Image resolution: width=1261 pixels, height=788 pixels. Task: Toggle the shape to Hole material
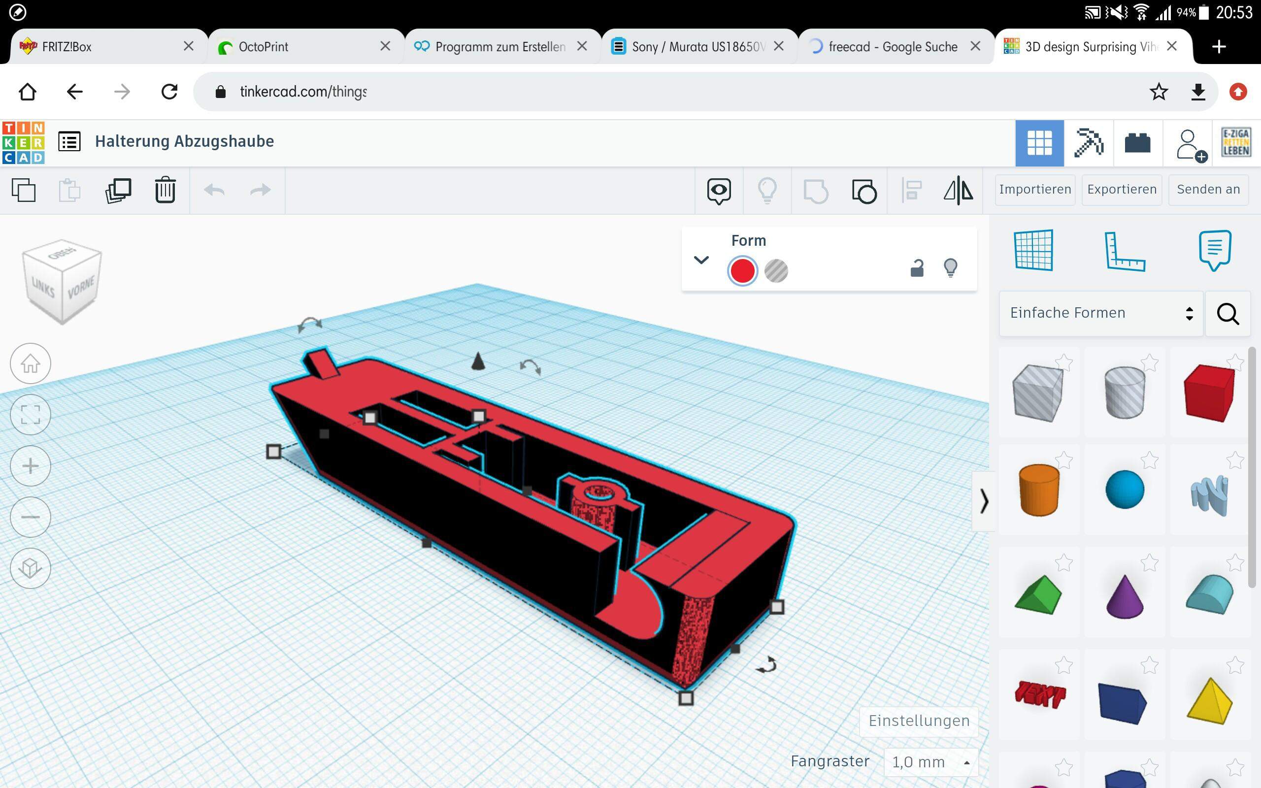(x=777, y=271)
